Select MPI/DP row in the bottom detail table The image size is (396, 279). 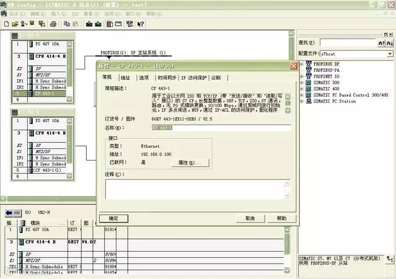pos(144,260)
